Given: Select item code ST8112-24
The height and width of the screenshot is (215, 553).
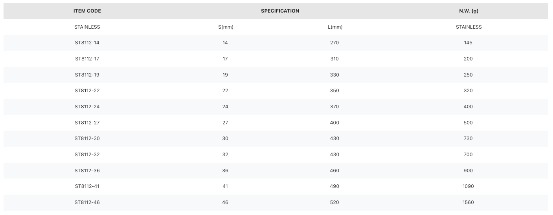Looking at the screenshot, I should pyautogui.click(x=87, y=107).
